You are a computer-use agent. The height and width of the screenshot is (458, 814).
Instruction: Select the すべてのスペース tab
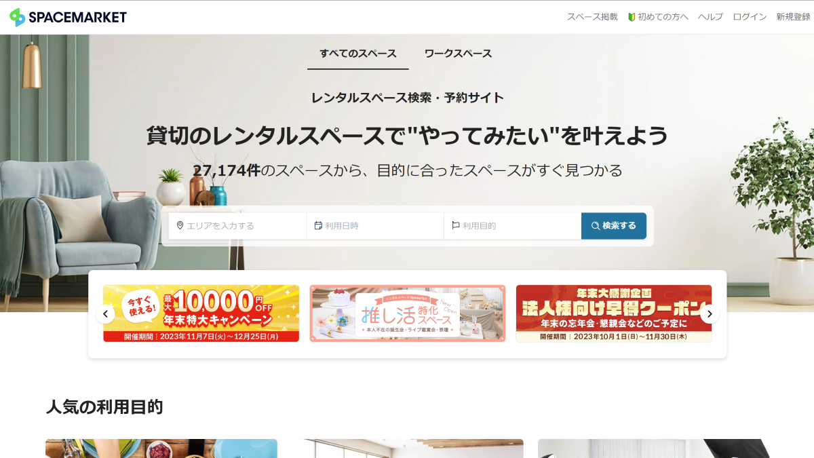coord(357,52)
